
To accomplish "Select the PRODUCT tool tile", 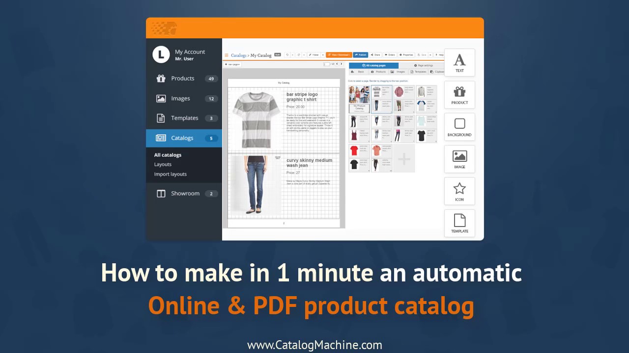I will point(459,95).
